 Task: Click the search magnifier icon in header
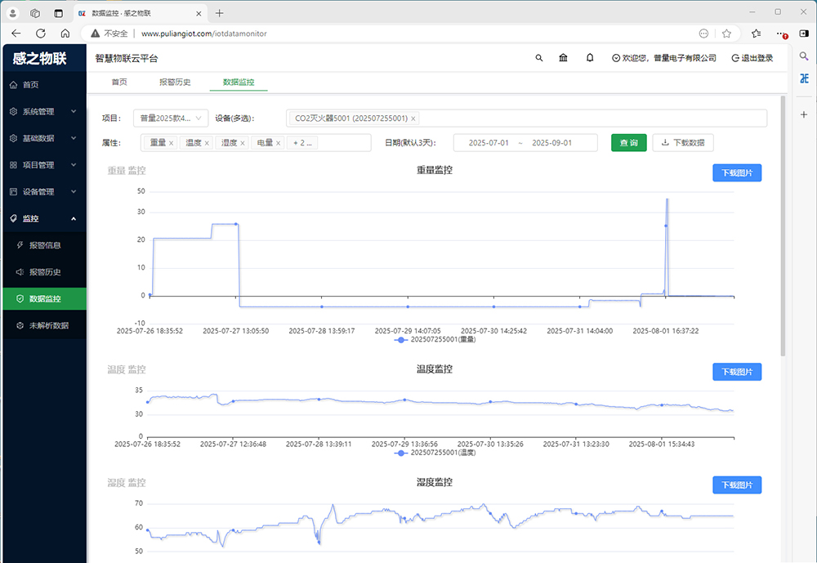pyautogui.click(x=538, y=58)
